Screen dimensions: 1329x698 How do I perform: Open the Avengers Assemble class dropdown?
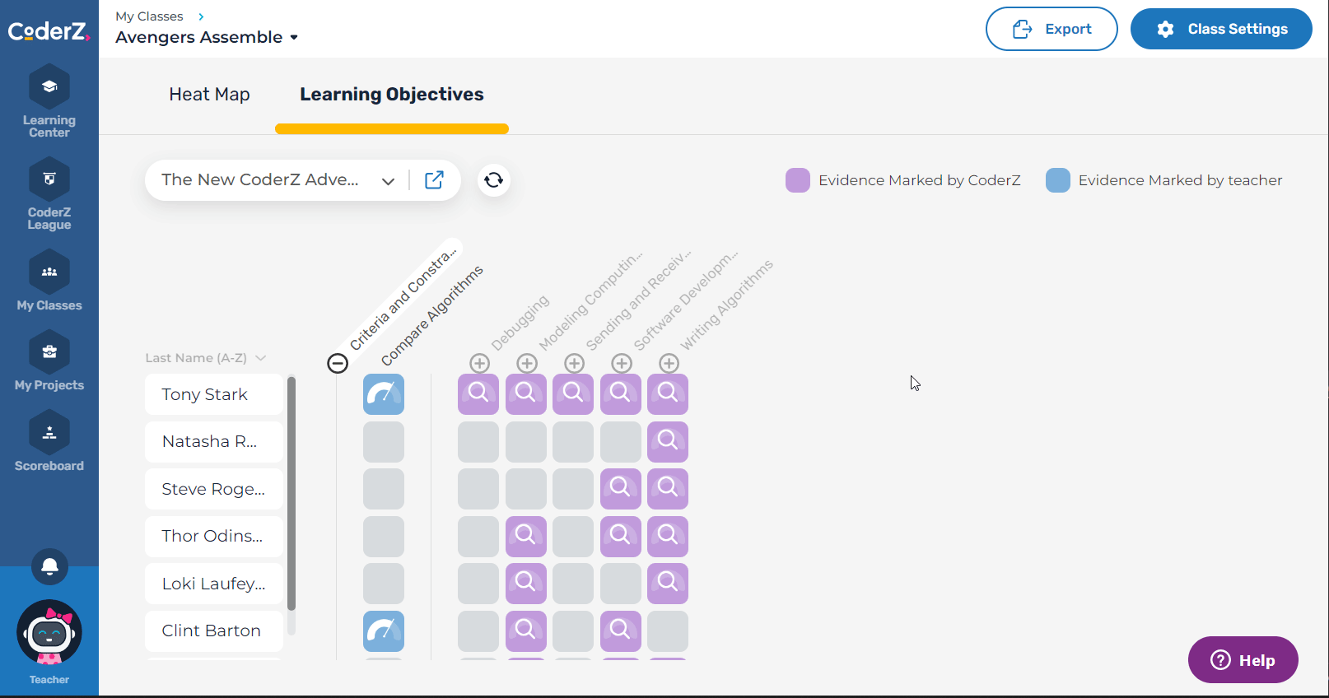click(207, 37)
